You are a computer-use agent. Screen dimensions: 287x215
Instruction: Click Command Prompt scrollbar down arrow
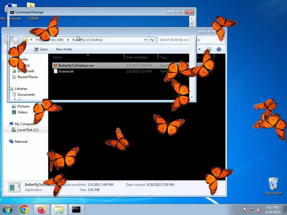(192, 97)
